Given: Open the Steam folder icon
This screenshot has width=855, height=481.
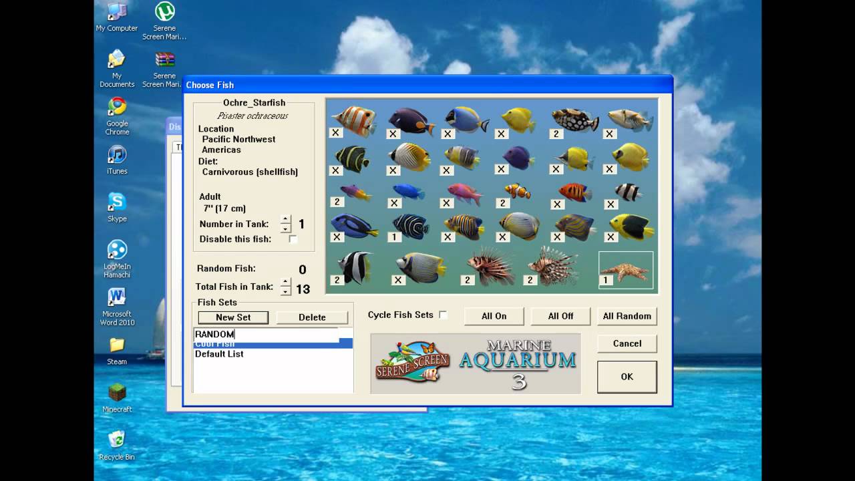Looking at the screenshot, I should (117, 351).
